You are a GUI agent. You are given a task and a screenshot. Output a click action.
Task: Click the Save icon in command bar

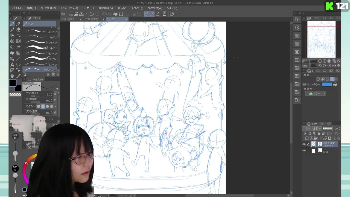(81, 14)
